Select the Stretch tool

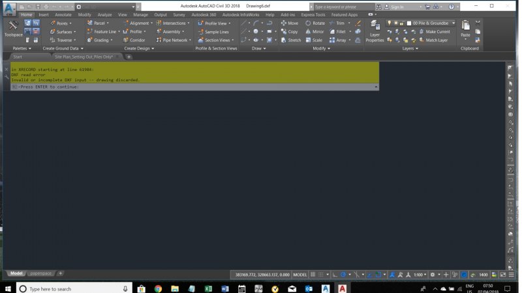click(291, 40)
